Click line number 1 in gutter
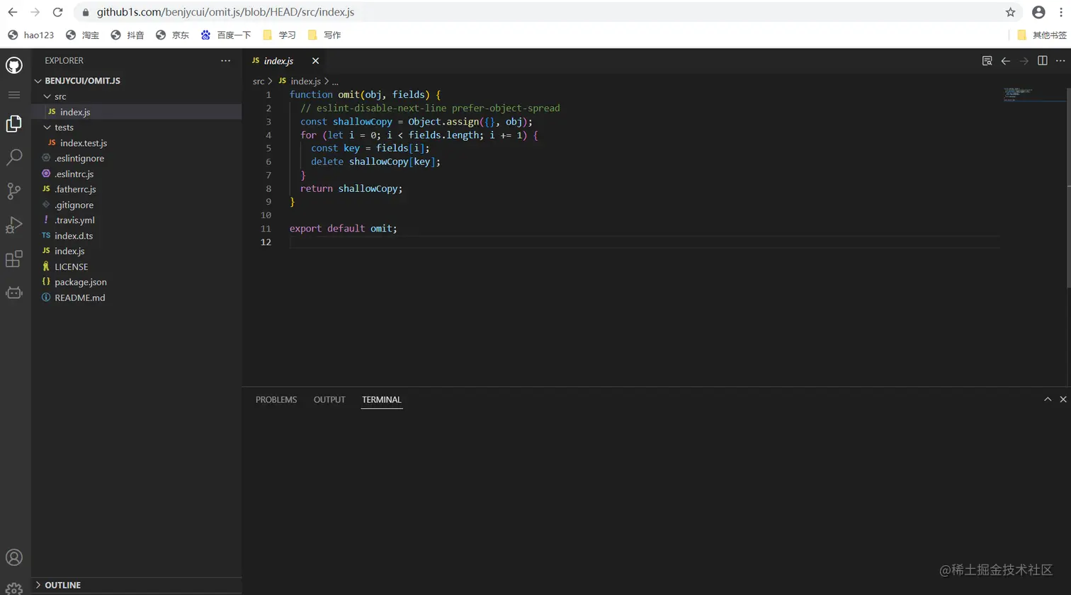Screen dimensions: 1071x595 [x=268, y=95]
